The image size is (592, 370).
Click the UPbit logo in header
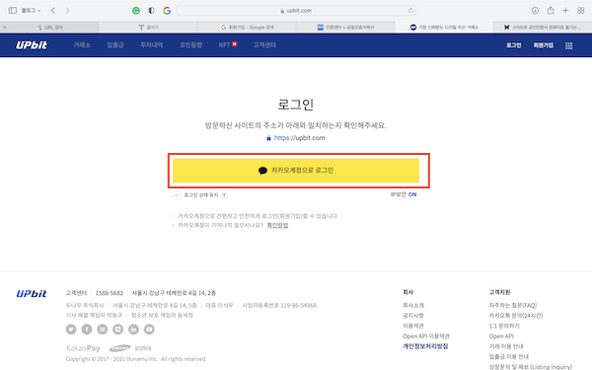pos(32,45)
